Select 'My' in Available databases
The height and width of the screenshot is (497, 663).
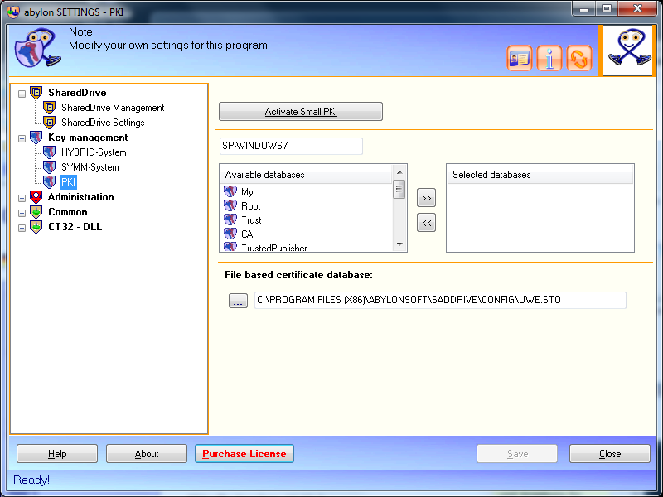tap(247, 192)
